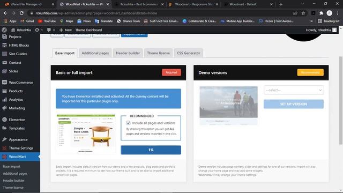Click the demo version preview image
This screenshot has height=193, width=343.
[x=228, y=106]
